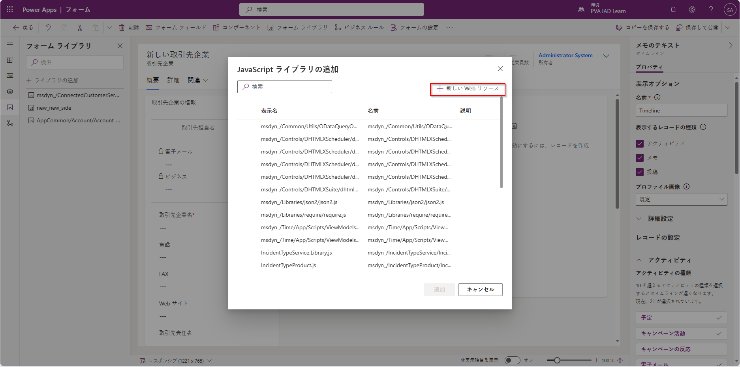Select the form fields icon in left rail

[10, 75]
